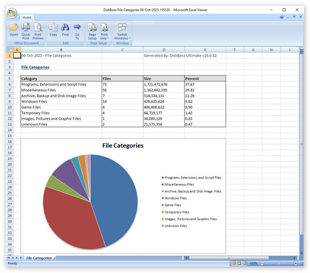Click the Copy icon
Image resolution: width=310 pixels, height=273 pixels.
[53, 27]
